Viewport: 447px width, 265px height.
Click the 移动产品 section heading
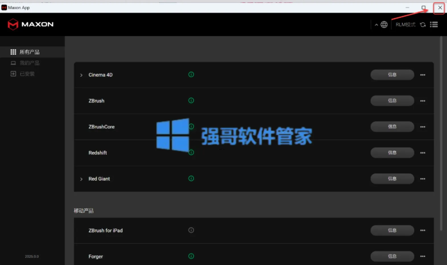(x=84, y=211)
